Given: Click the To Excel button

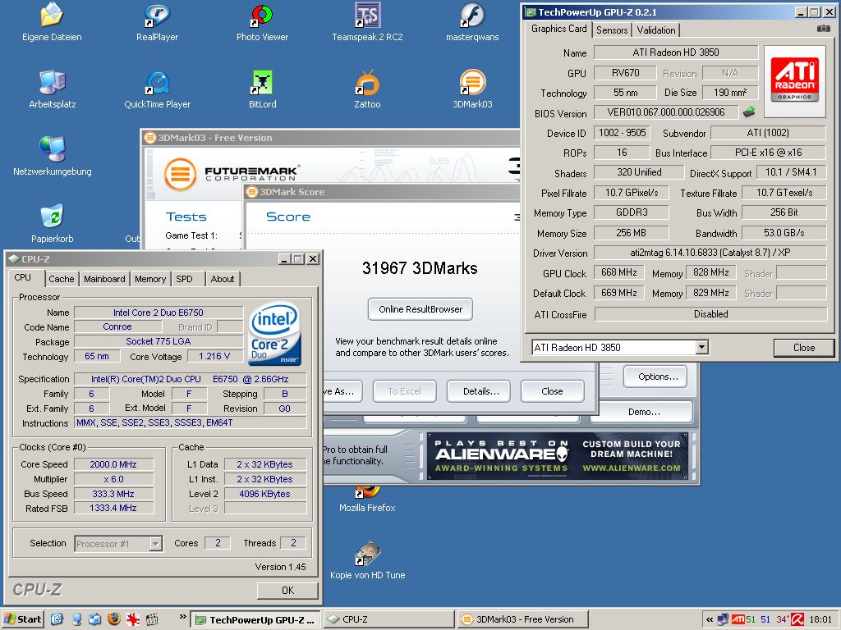Looking at the screenshot, I should pos(404,391).
